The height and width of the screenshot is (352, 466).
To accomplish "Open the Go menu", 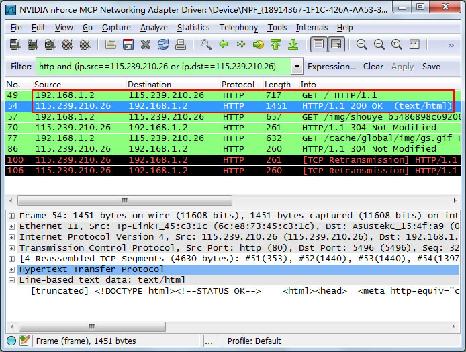I will (x=87, y=28).
